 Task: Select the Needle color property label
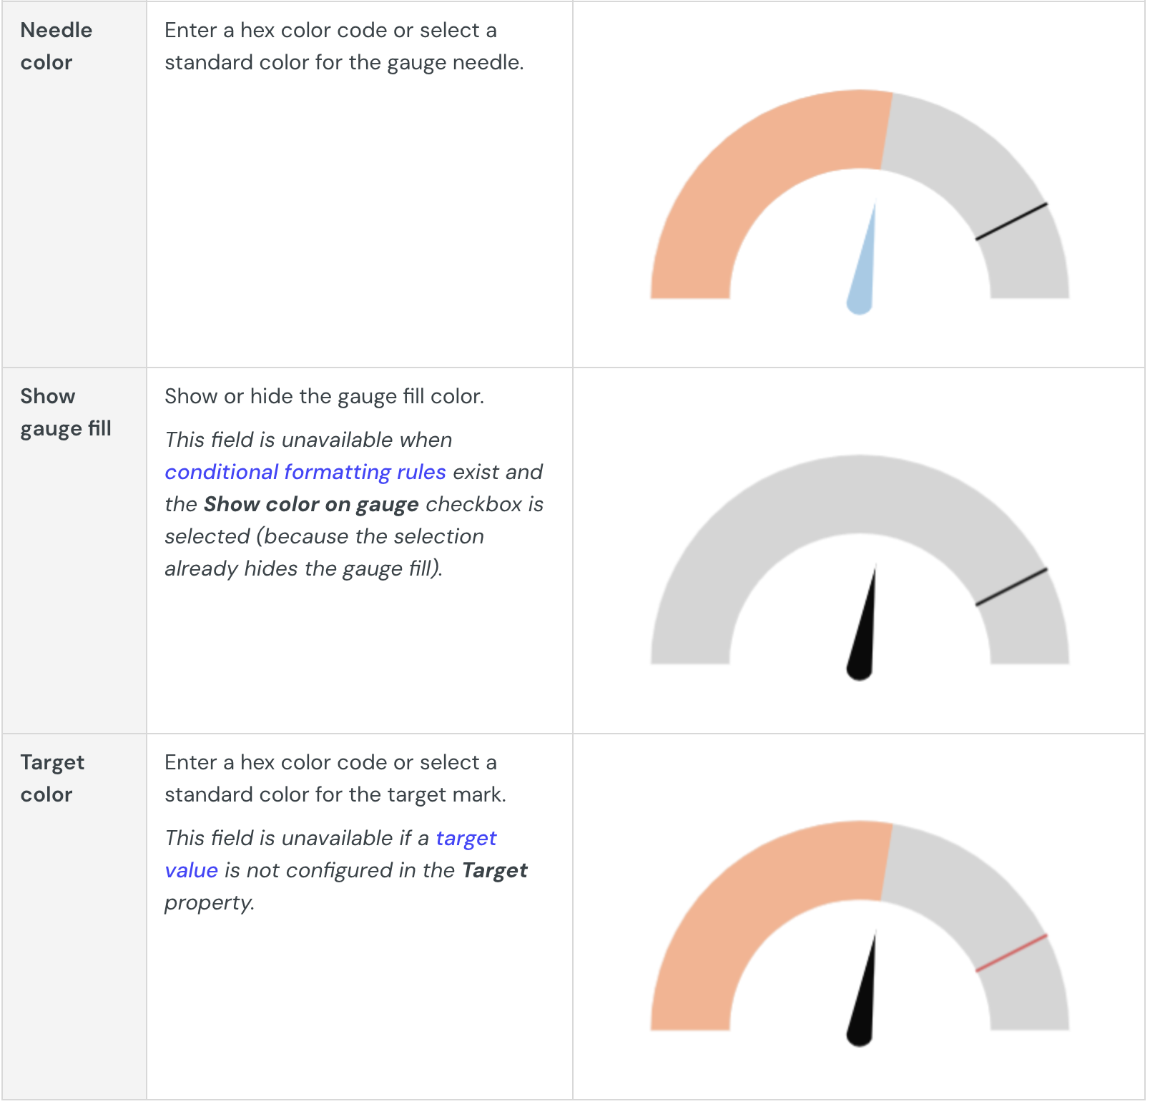56,46
